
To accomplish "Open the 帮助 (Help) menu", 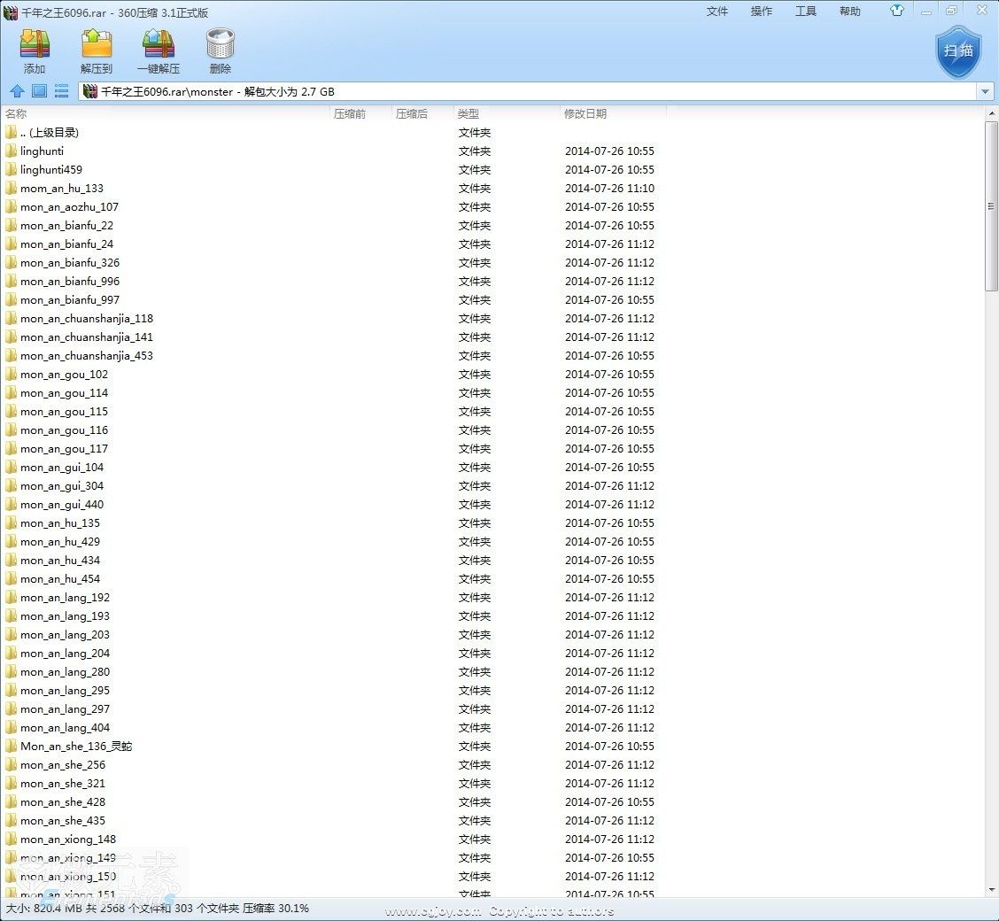I will tap(850, 12).
